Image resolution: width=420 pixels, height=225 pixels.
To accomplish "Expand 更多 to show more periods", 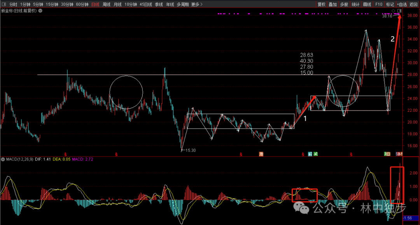I will (x=197, y=4).
